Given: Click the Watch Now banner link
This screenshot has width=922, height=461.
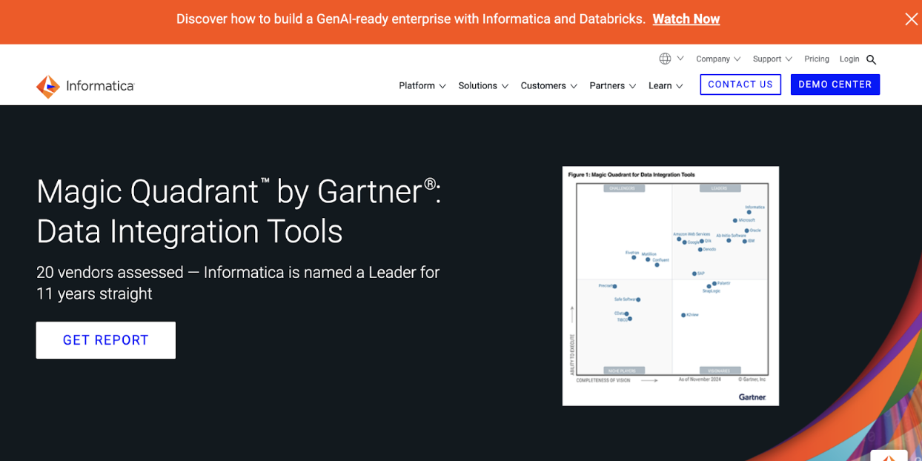Looking at the screenshot, I should point(686,19).
